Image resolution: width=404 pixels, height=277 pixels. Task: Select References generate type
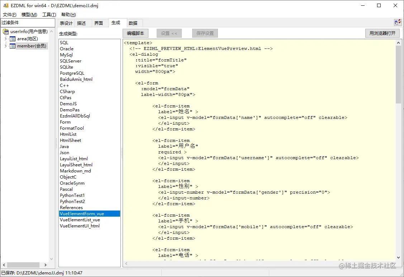(89, 208)
